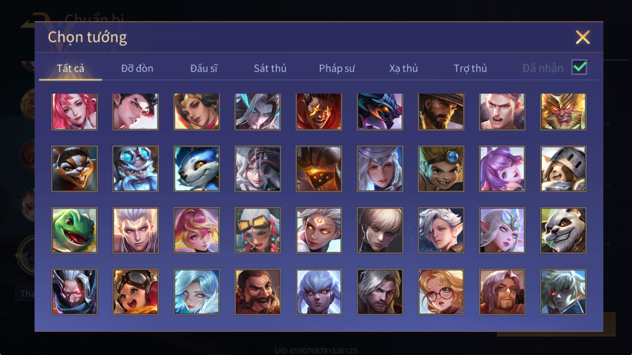
Task: Open the Sát thủ tab
Action: pos(270,68)
